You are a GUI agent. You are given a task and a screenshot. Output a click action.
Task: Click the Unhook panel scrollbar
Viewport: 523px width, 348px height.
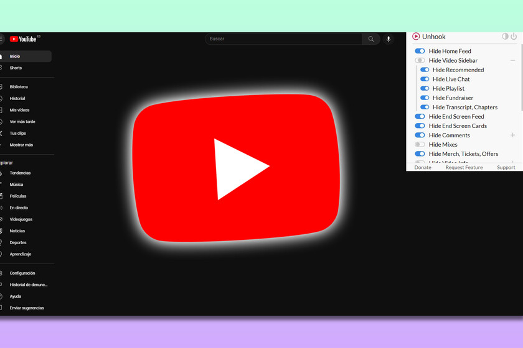pos(522,77)
